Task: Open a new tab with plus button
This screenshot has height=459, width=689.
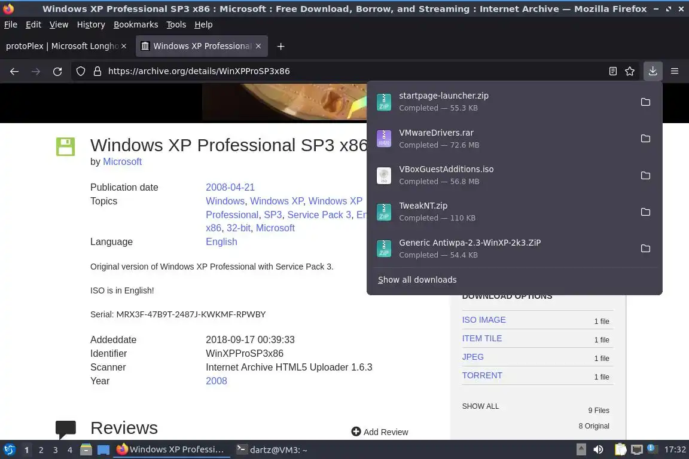Action: pyautogui.click(x=281, y=46)
